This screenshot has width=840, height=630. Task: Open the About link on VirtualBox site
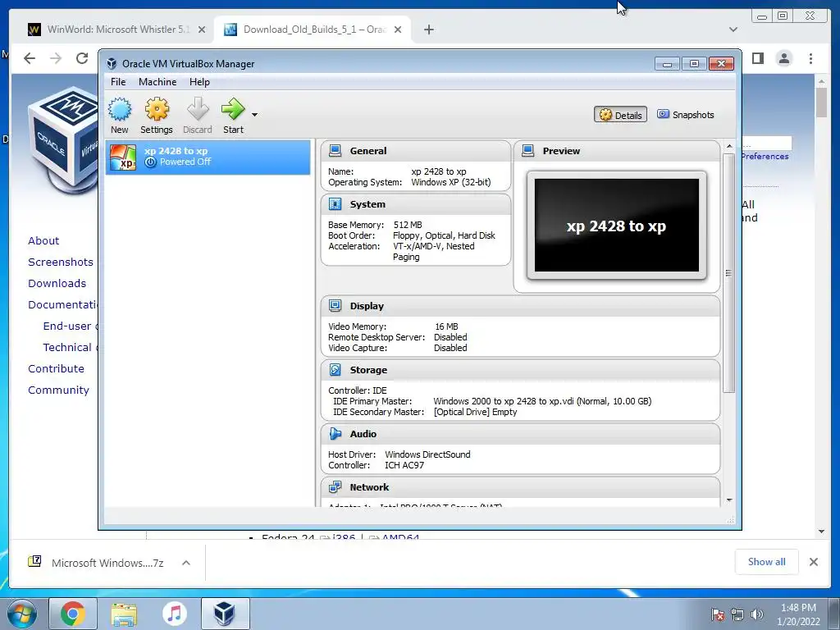(43, 240)
